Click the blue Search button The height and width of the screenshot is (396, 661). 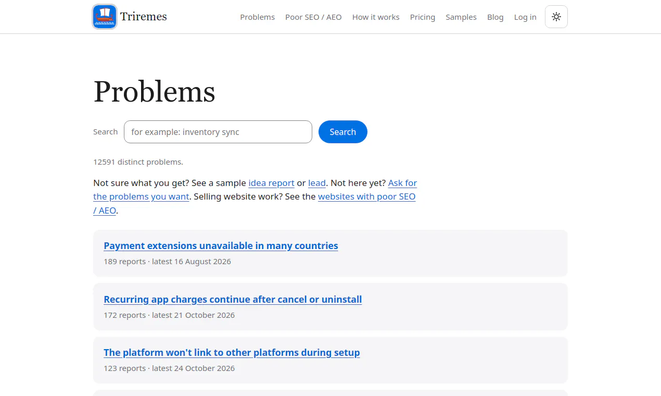tap(343, 132)
